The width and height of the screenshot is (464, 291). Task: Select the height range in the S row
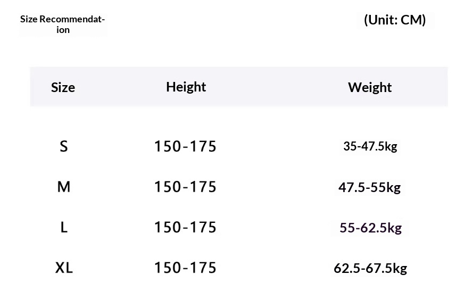tap(185, 146)
